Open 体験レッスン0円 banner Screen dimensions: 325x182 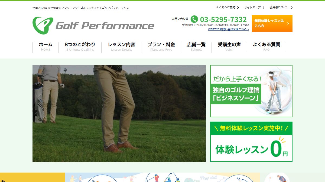point(251,142)
